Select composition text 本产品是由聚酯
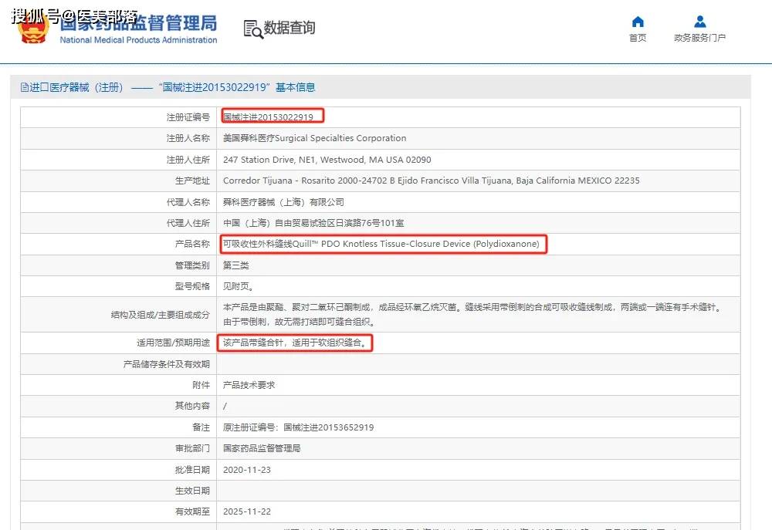 click(473, 315)
